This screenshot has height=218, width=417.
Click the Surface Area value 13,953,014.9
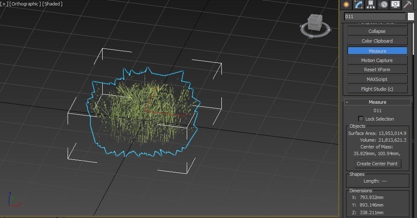[x=392, y=133]
